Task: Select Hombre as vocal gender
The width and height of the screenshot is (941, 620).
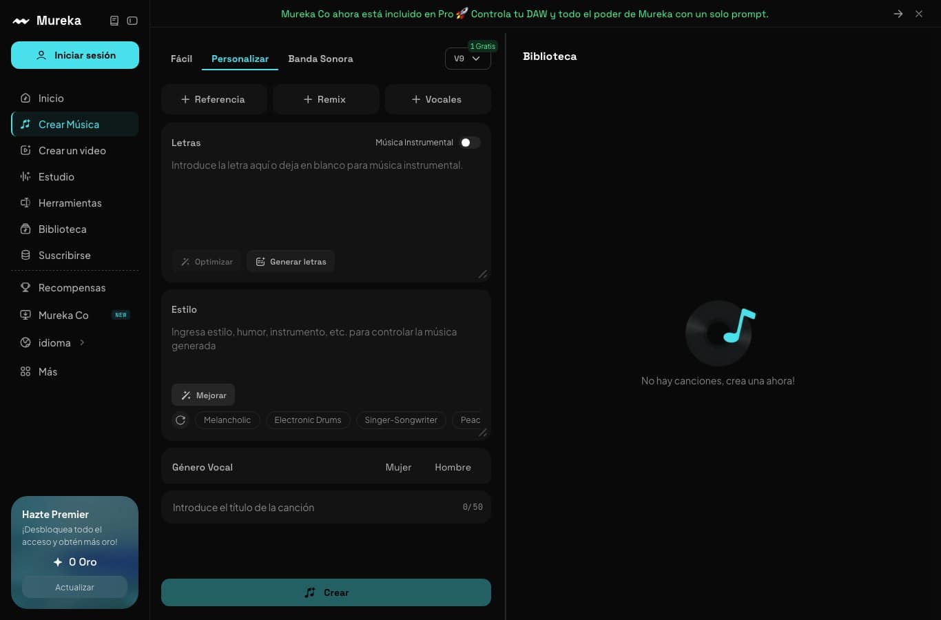Action: point(453,467)
